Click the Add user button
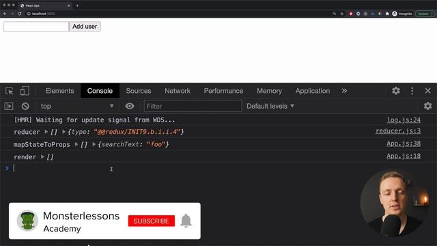 pos(85,27)
